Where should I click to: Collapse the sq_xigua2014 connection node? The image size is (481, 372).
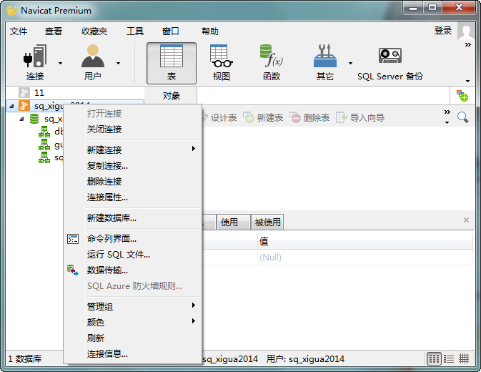[11, 106]
